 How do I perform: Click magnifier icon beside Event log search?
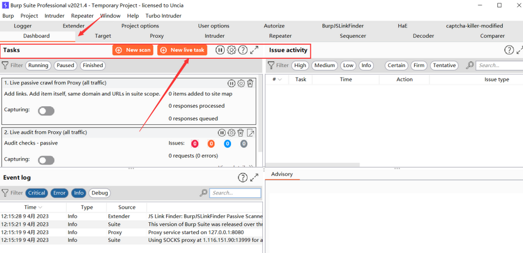click(x=203, y=193)
